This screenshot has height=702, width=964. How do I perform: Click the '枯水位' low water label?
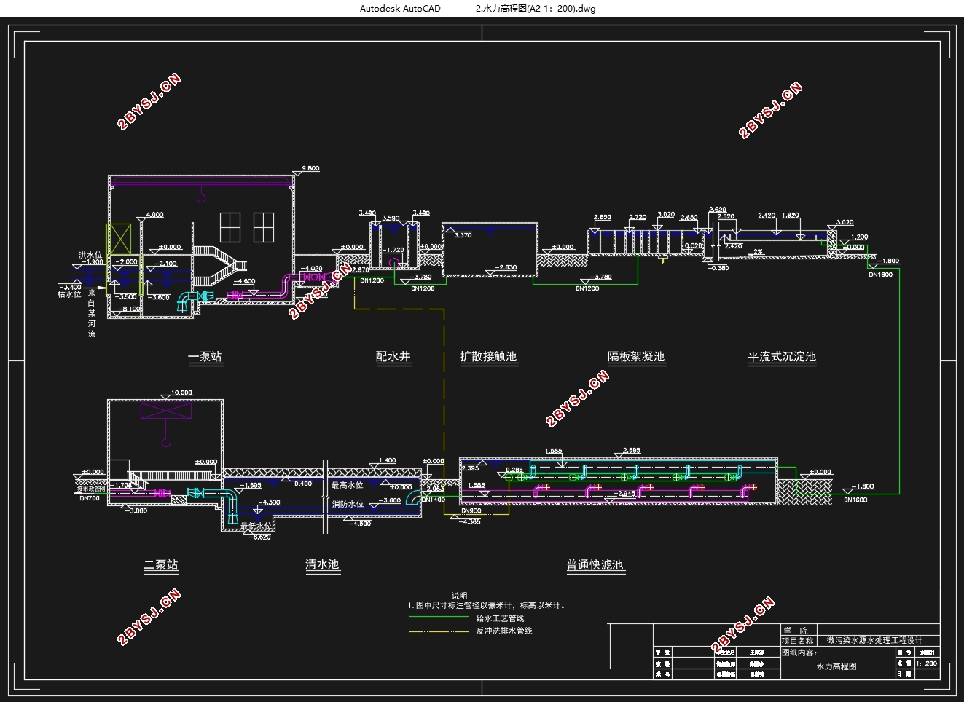pos(70,294)
